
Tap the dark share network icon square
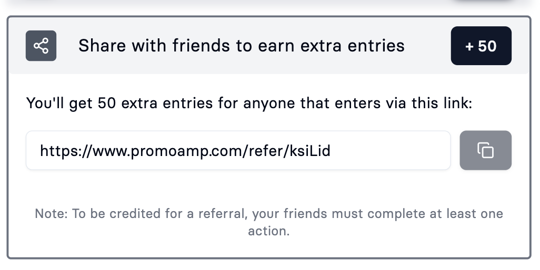(41, 46)
